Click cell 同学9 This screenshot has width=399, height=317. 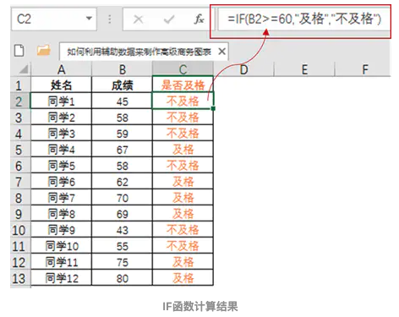pyautogui.click(x=61, y=230)
